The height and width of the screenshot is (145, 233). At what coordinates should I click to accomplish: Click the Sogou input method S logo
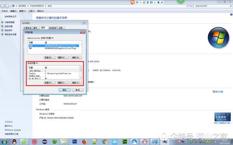(132, 2)
